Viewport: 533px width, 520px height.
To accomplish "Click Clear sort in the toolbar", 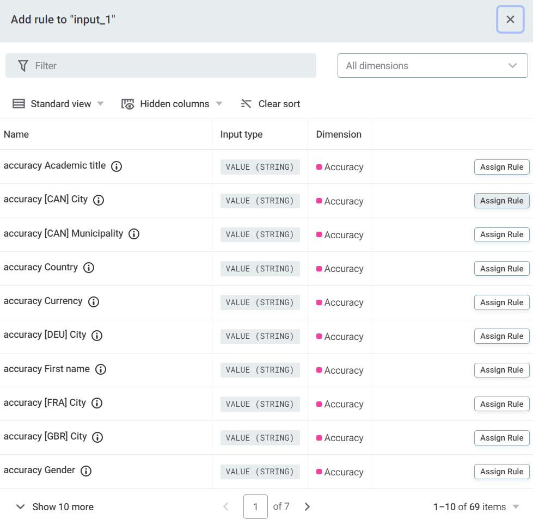I will point(271,104).
